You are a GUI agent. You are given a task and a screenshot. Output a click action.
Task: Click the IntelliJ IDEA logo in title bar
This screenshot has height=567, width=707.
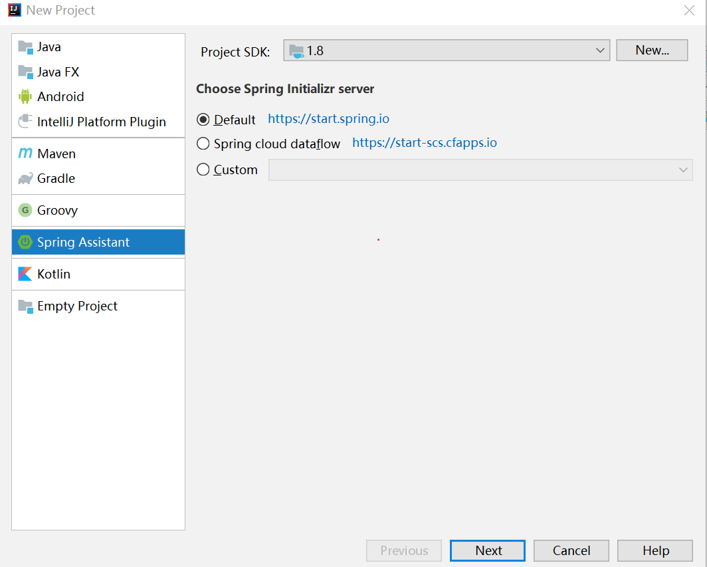15,10
